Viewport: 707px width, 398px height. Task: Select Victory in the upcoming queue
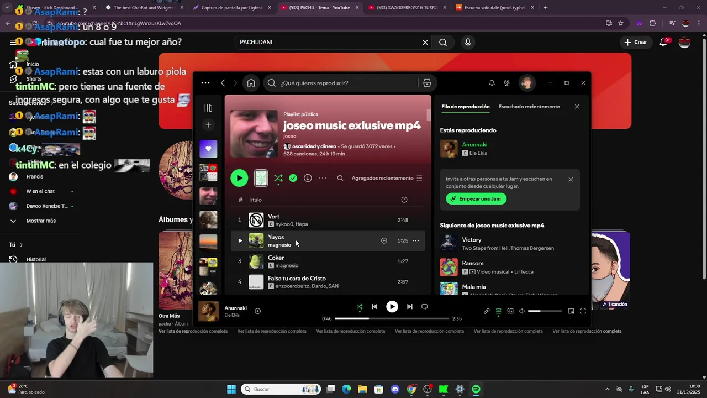(x=509, y=243)
